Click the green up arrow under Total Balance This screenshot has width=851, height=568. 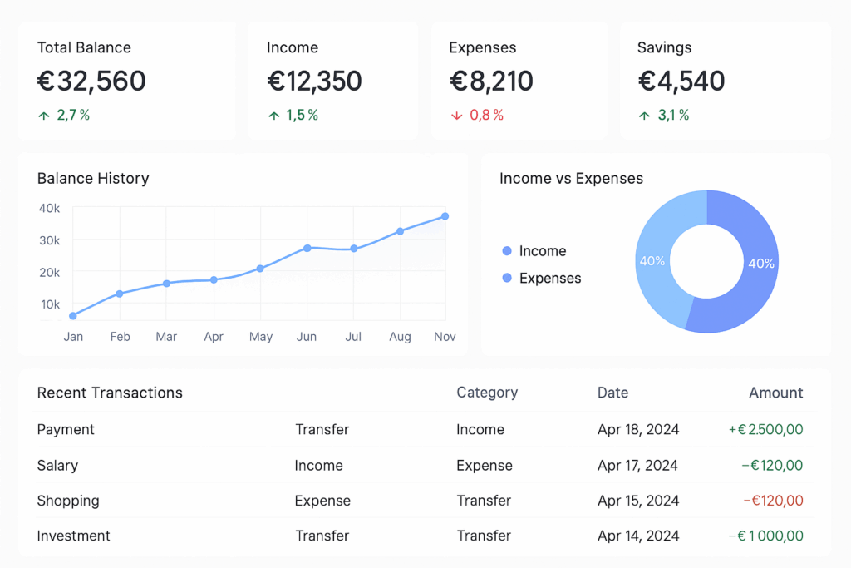43,116
